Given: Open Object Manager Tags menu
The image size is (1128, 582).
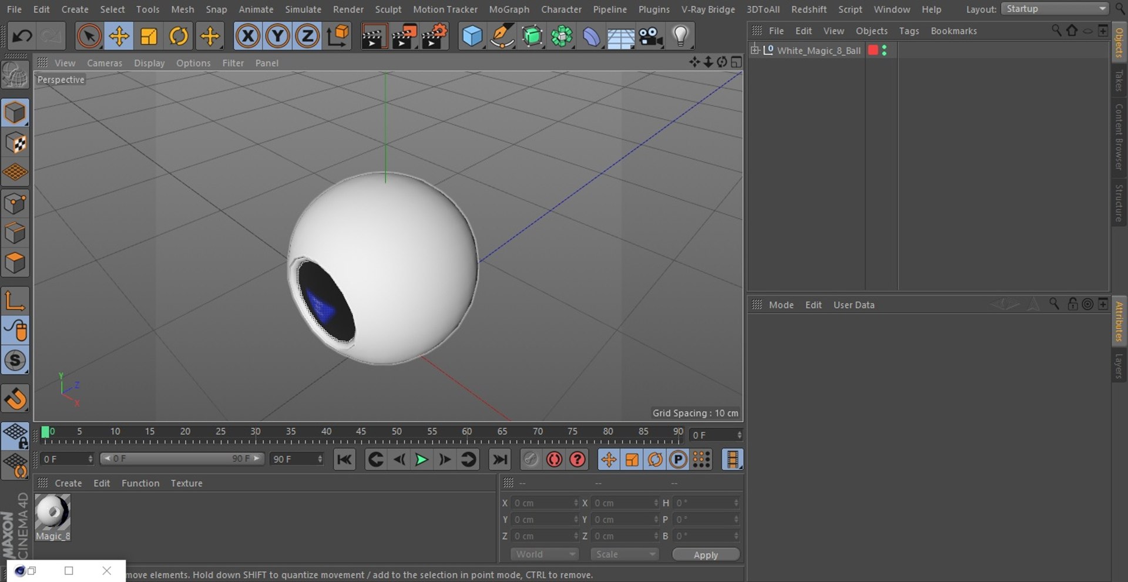Looking at the screenshot, I should (x=909, y=31).
